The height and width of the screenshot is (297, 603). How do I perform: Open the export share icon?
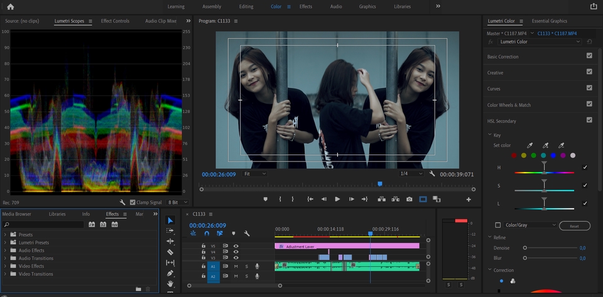(x=594, y=6)
